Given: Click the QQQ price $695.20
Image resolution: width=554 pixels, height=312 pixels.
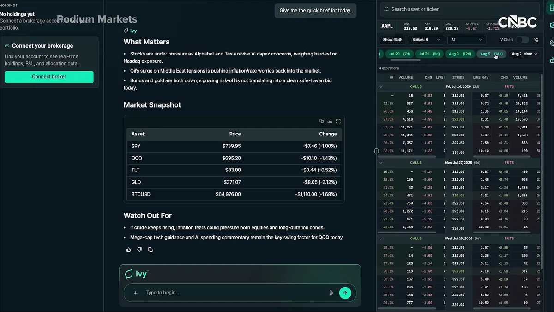Looking at the screenshot, I should (x=231, y=158).
